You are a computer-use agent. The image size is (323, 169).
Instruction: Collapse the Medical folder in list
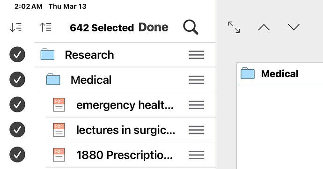[x=53, y=80]
